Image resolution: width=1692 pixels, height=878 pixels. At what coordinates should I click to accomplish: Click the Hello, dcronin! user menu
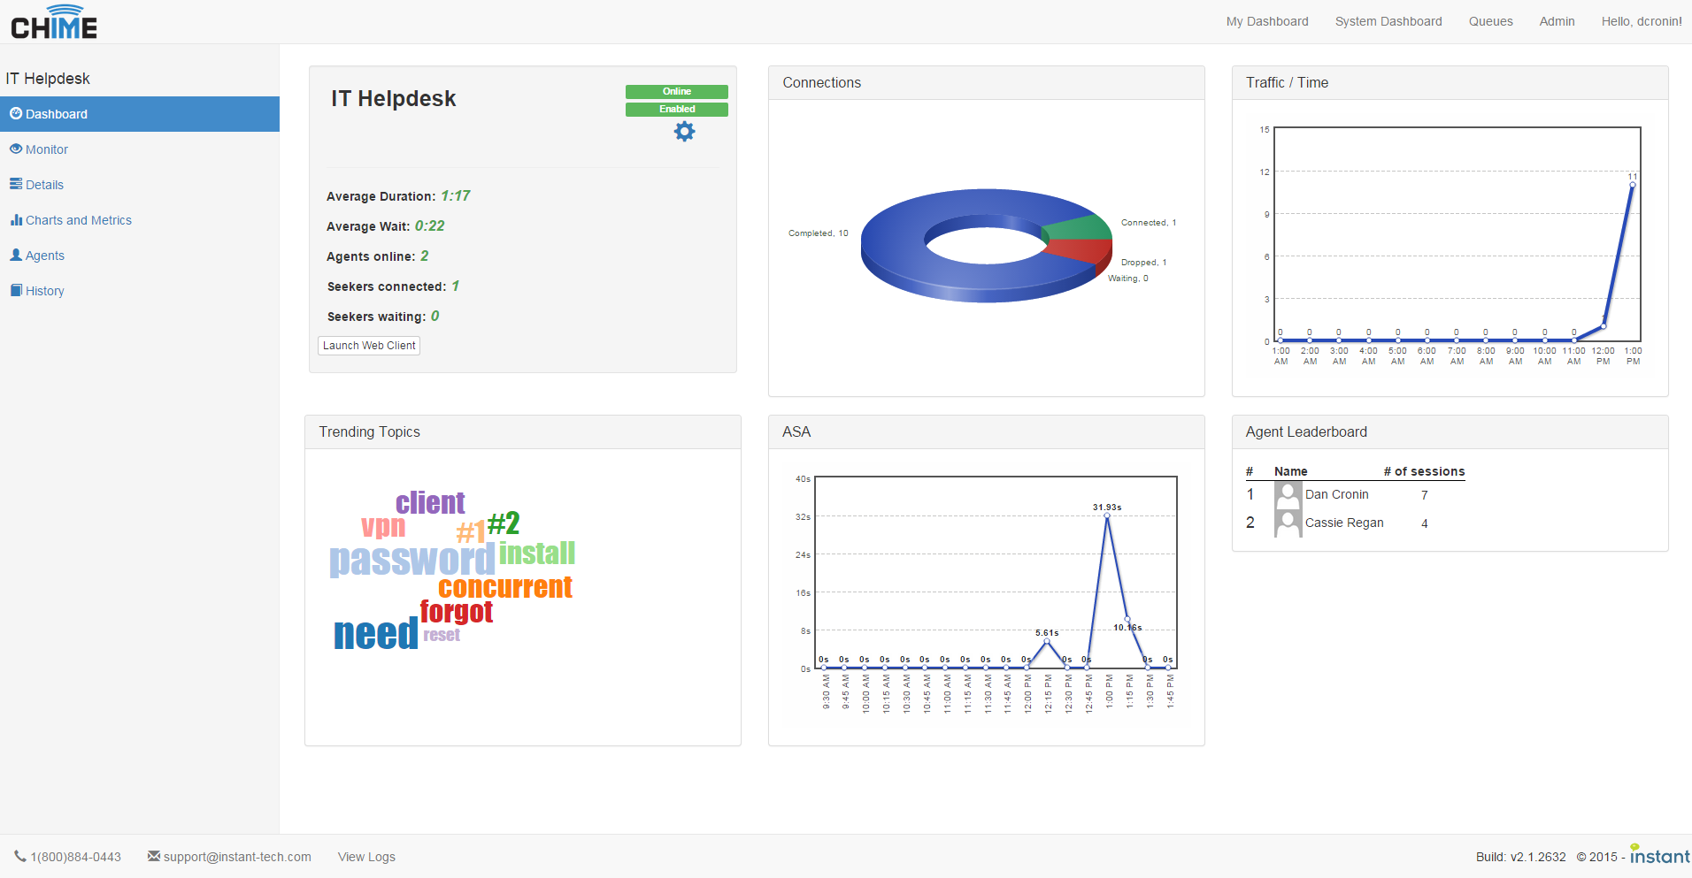point(1642,21)
